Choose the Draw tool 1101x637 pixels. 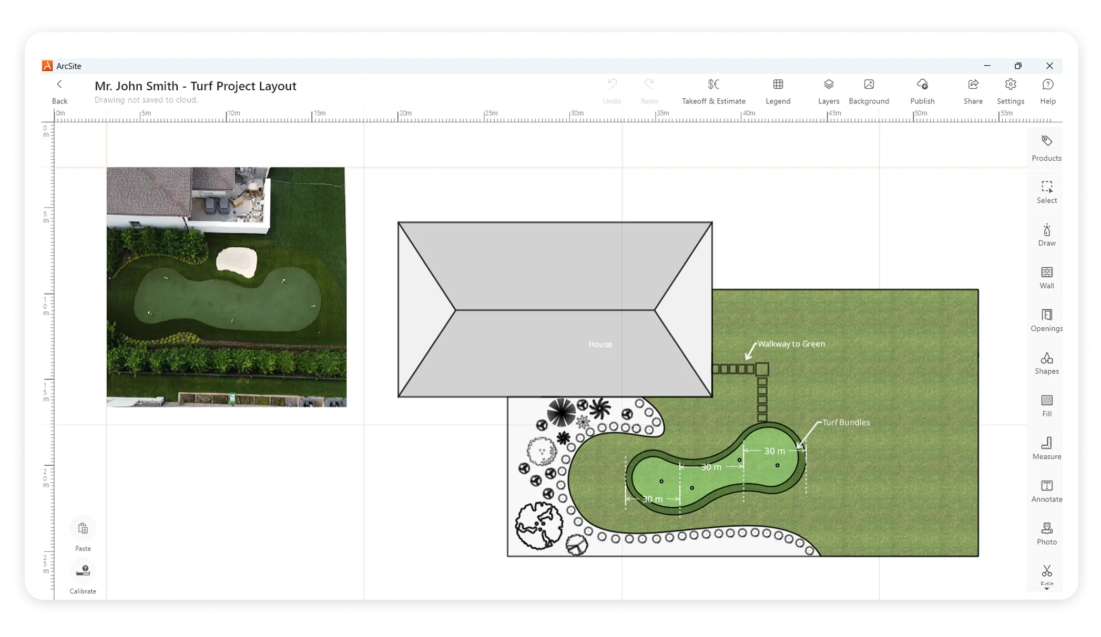1046,235
